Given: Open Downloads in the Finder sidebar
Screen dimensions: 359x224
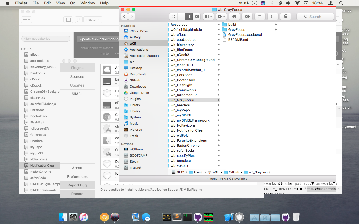Looking at the screenshot, I should 138,87.
